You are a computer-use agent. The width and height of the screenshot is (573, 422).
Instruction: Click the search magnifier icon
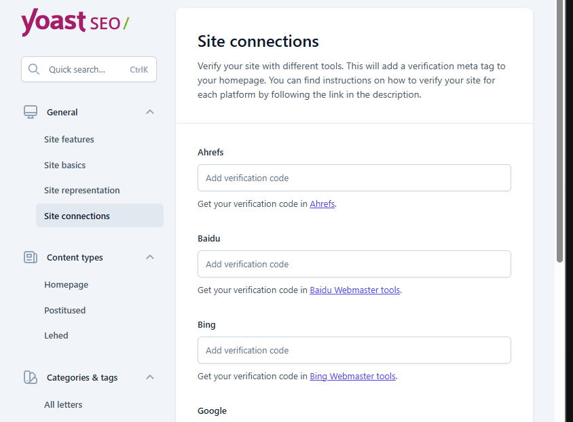tap(34, 69)
